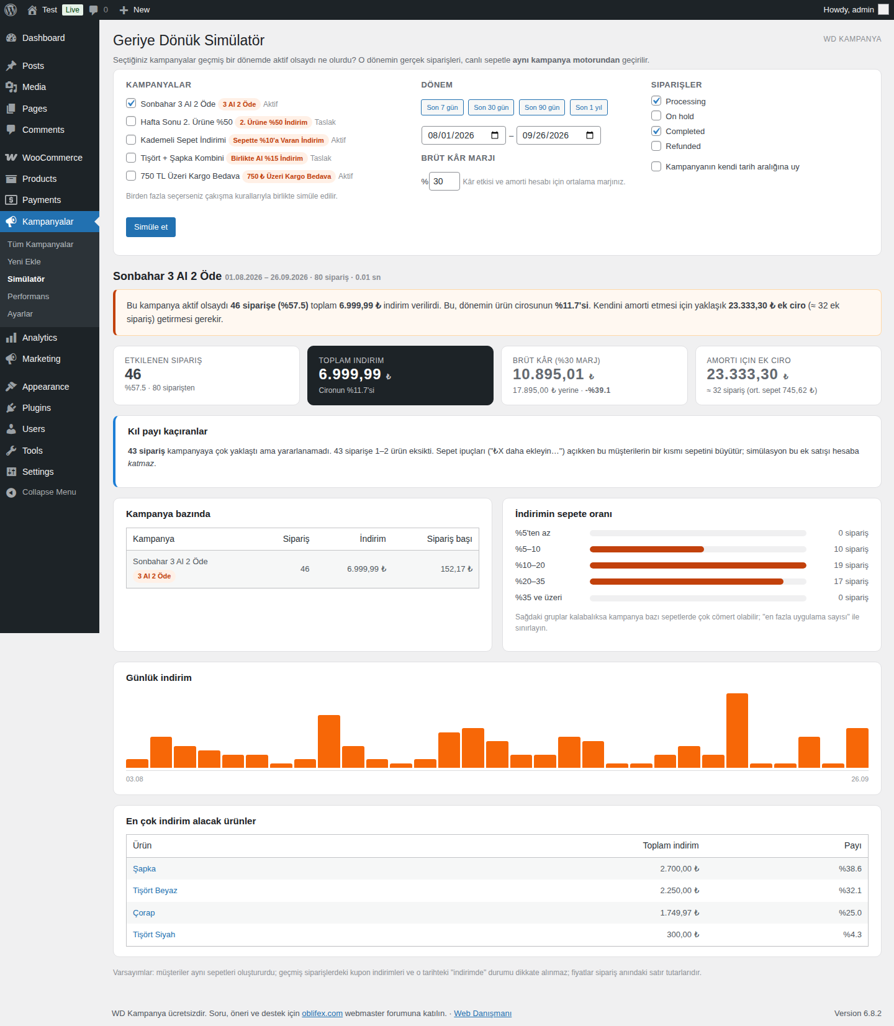The height and width of the screenshot is (1026, 894).
Task: Click the tallest bar in Günlük indirim chart
Action: tap(737, 731)
